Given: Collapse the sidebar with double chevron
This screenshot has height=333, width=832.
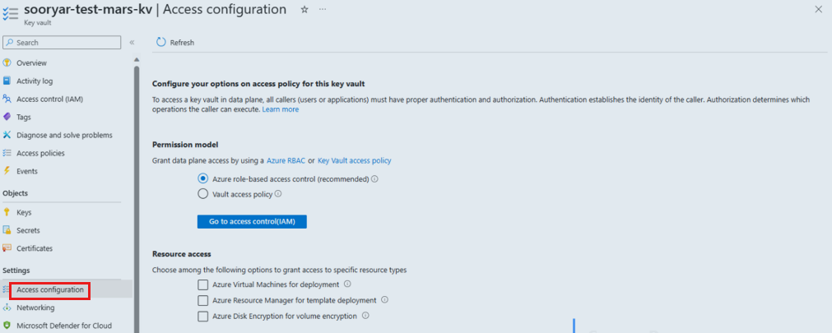Looking at the screenshot, I should 132,43.
